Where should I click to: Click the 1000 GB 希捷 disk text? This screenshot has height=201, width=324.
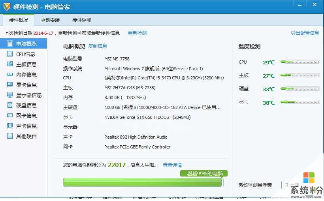click(x=163, y=107)
